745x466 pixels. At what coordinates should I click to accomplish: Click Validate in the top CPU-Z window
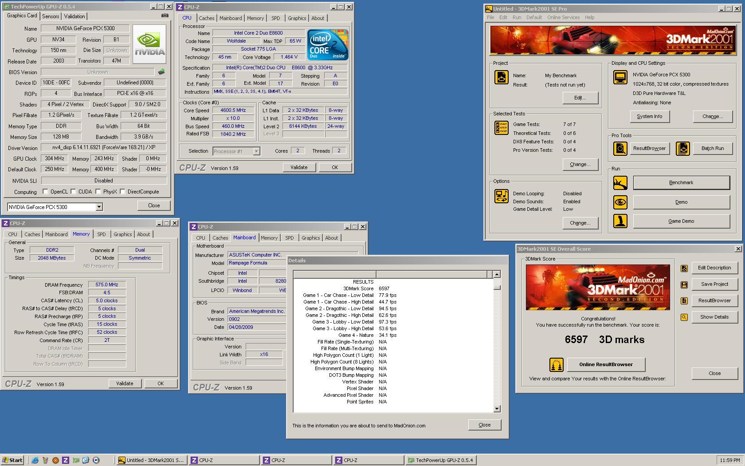(298, 167)
